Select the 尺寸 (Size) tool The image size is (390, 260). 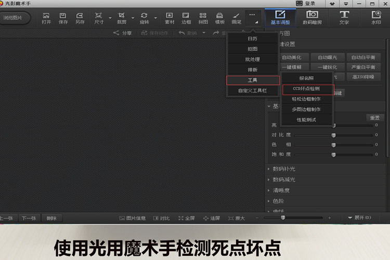(99, 18)
